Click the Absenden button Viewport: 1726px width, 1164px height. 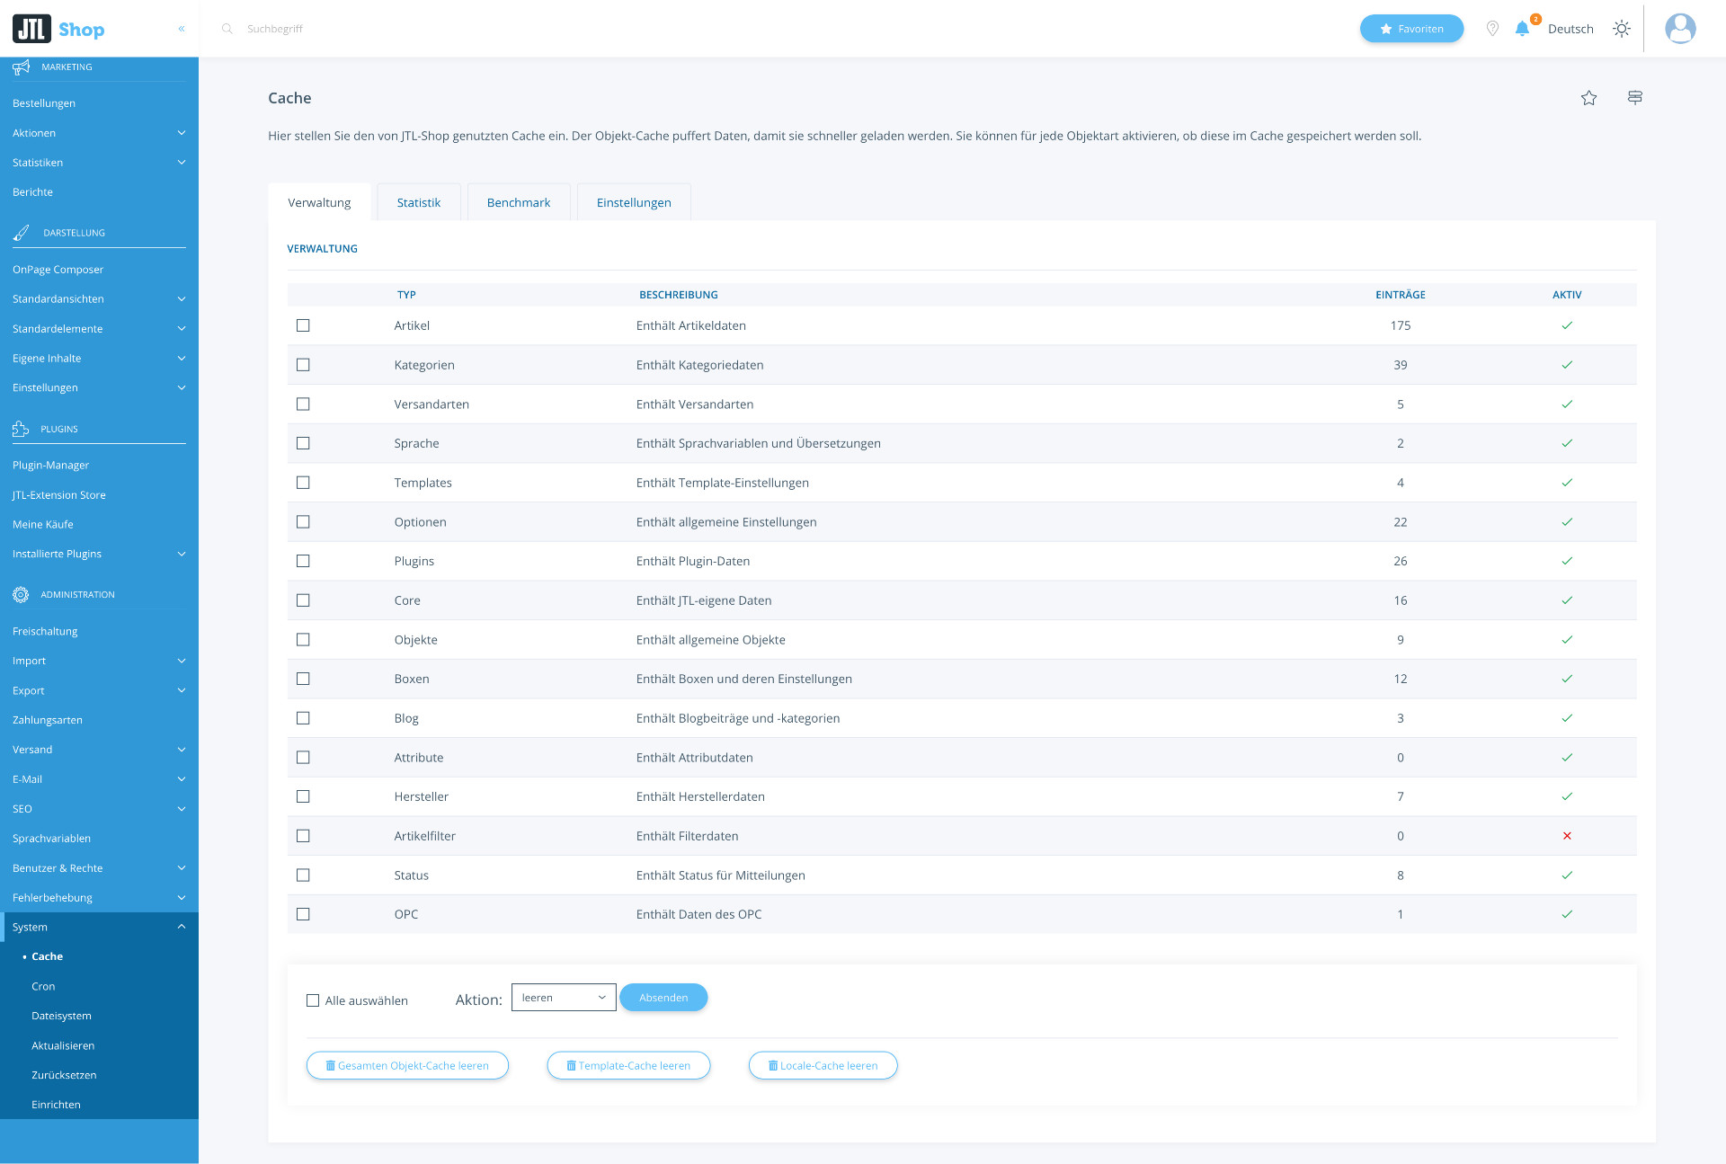[663, 998]
